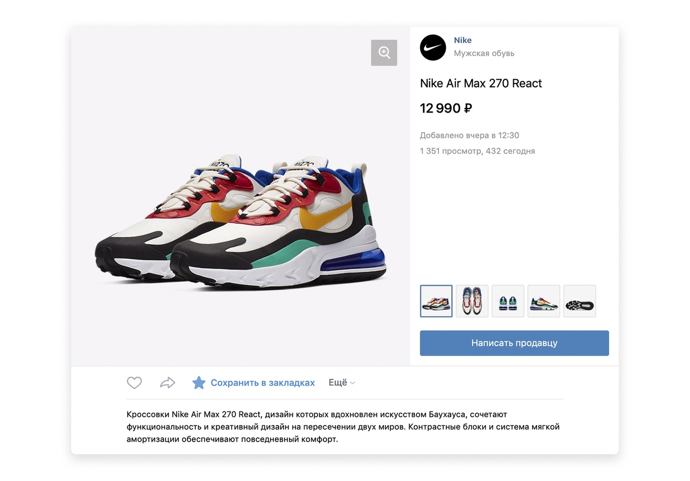Screen dimensions: 690x481
Task: Click the product description text
Action: (x=343, y=427)
